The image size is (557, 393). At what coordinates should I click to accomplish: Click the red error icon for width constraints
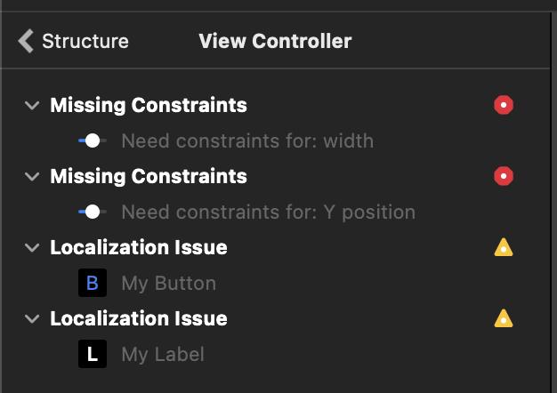coord(504,106)
